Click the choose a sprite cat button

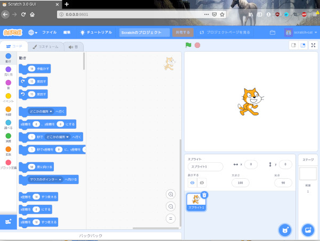pos(285,230)
